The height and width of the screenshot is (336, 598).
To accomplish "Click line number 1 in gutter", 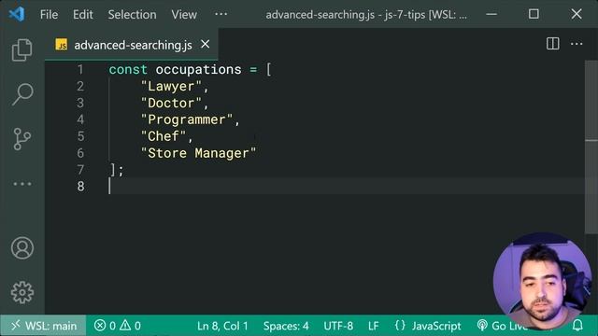I will pos(80,69).
